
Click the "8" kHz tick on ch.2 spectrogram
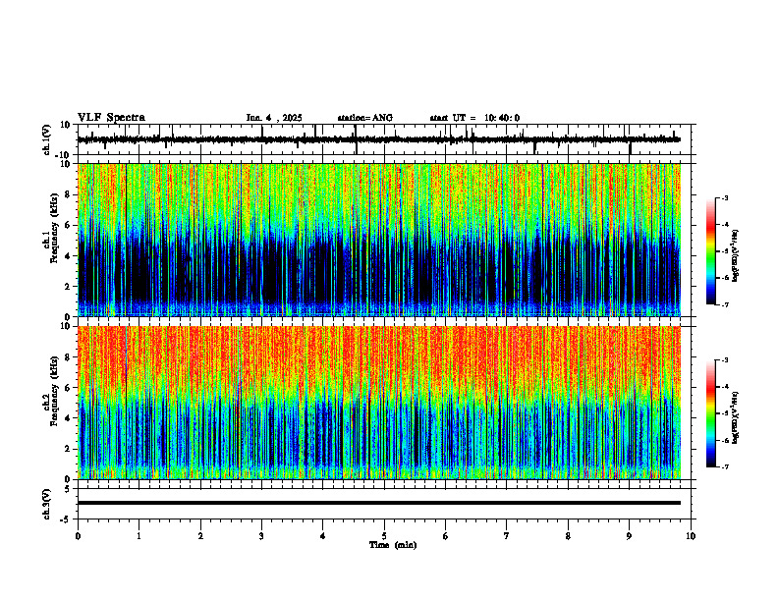pos(69,357)
